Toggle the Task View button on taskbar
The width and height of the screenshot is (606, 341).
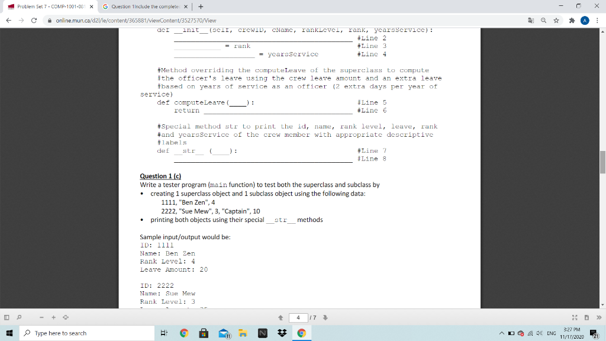point(164,333)
